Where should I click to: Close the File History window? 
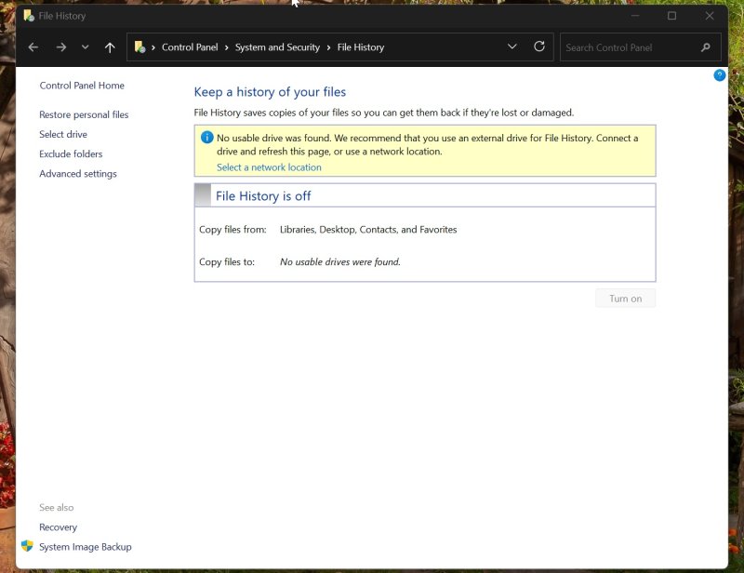710,16
